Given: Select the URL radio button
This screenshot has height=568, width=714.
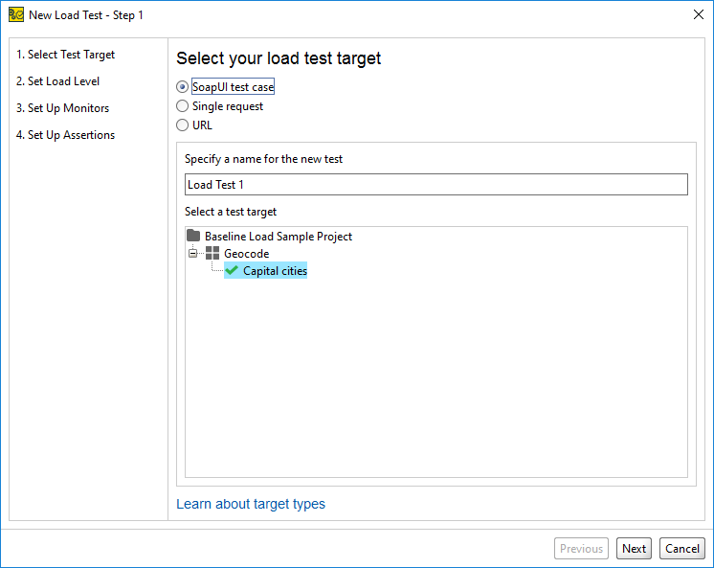Looking at the screenshot, I should (x=182, y=125).
